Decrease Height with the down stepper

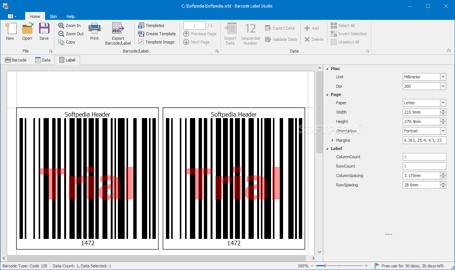443,123
